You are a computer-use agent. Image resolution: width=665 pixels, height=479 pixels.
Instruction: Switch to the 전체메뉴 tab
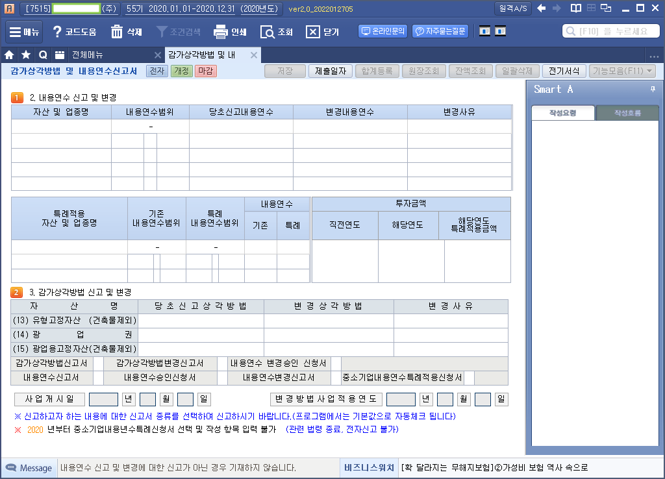(x=88, y=55)
